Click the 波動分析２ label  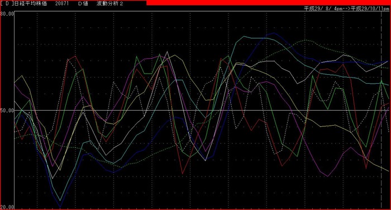click(110, 3)
